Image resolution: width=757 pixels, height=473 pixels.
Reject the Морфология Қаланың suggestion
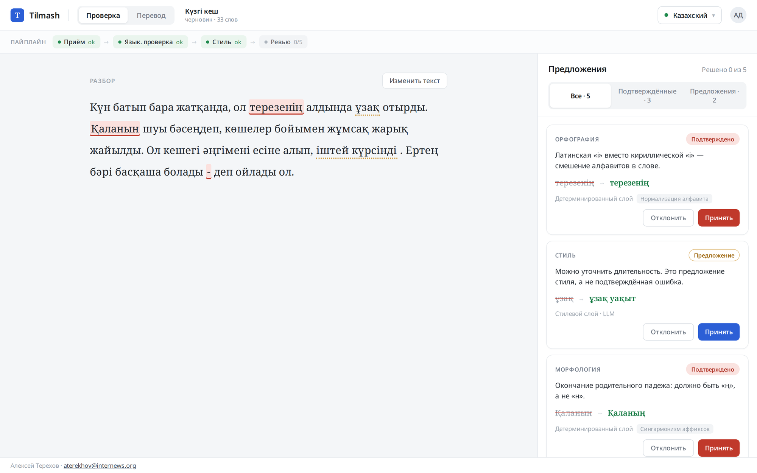point(668,448)
